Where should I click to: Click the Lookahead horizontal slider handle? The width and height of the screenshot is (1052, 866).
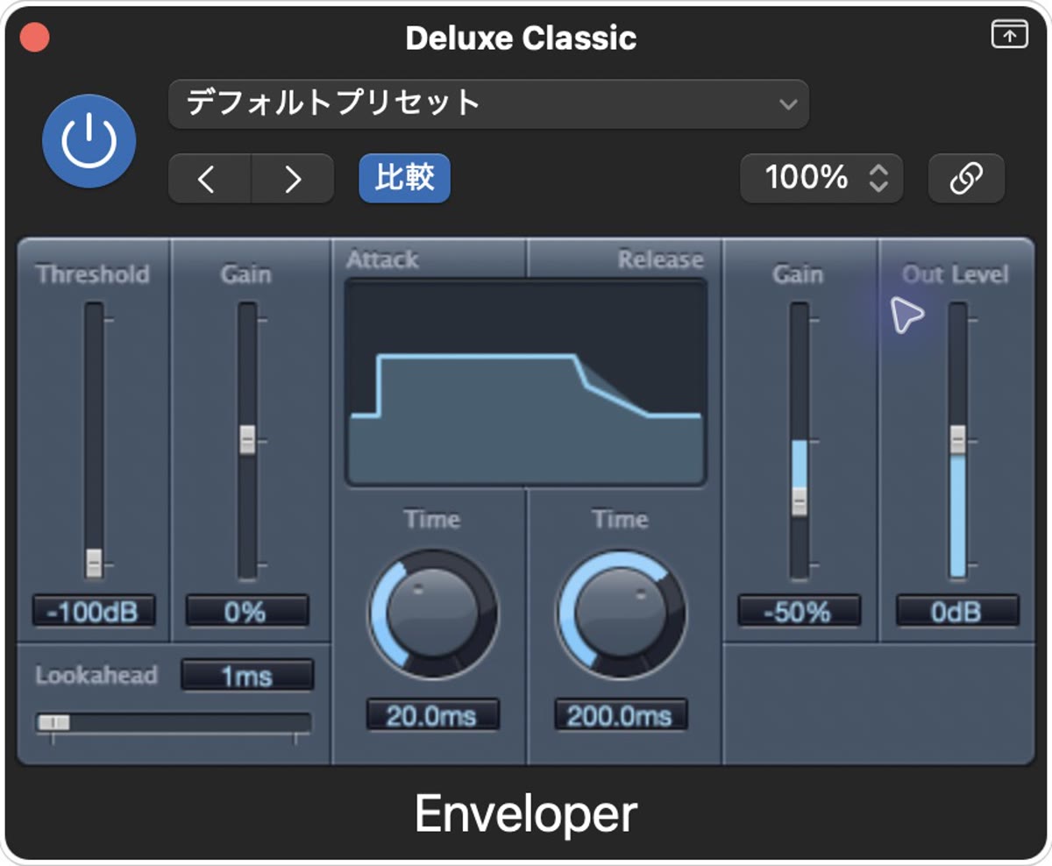click(54, 722)
